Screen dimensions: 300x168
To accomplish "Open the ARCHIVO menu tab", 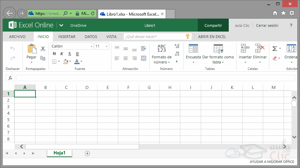I will (17, 37).
